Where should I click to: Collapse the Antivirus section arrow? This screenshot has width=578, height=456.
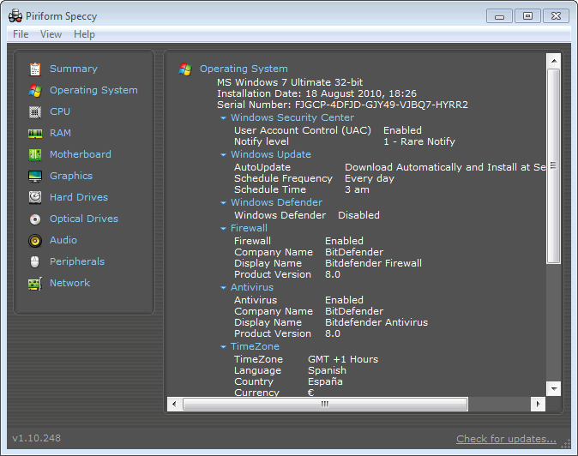tap(223, 288)
